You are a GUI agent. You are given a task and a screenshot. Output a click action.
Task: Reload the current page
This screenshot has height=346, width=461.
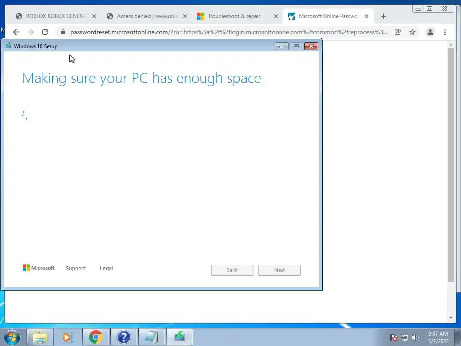45,32
